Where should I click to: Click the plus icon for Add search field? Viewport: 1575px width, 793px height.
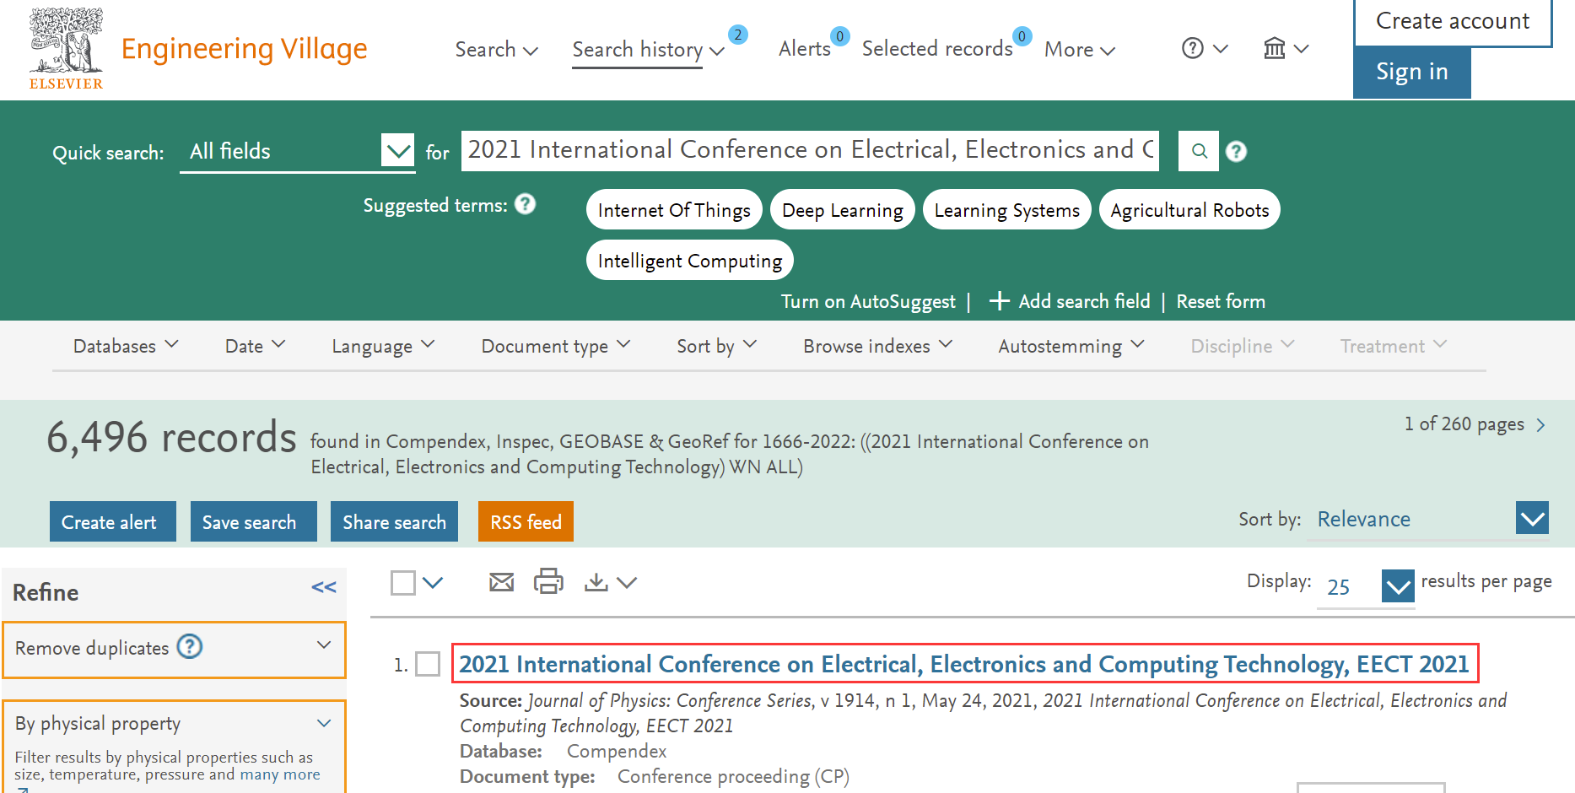coord(999,301)
